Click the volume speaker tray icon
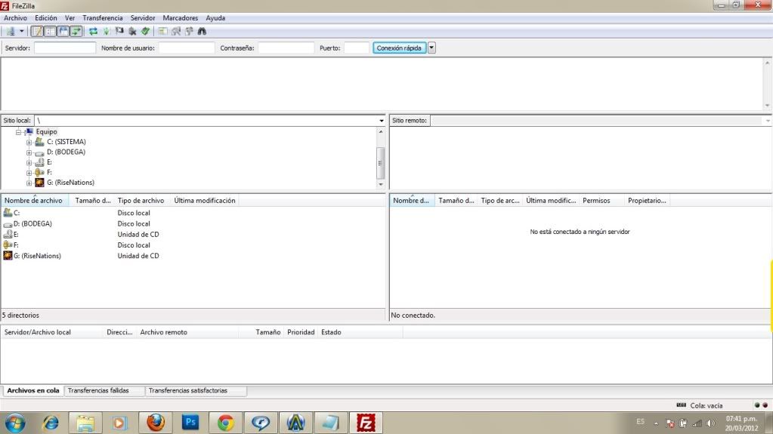Image resolution: width=773 pixels, height=434 pixels. (x=710, y=423)
